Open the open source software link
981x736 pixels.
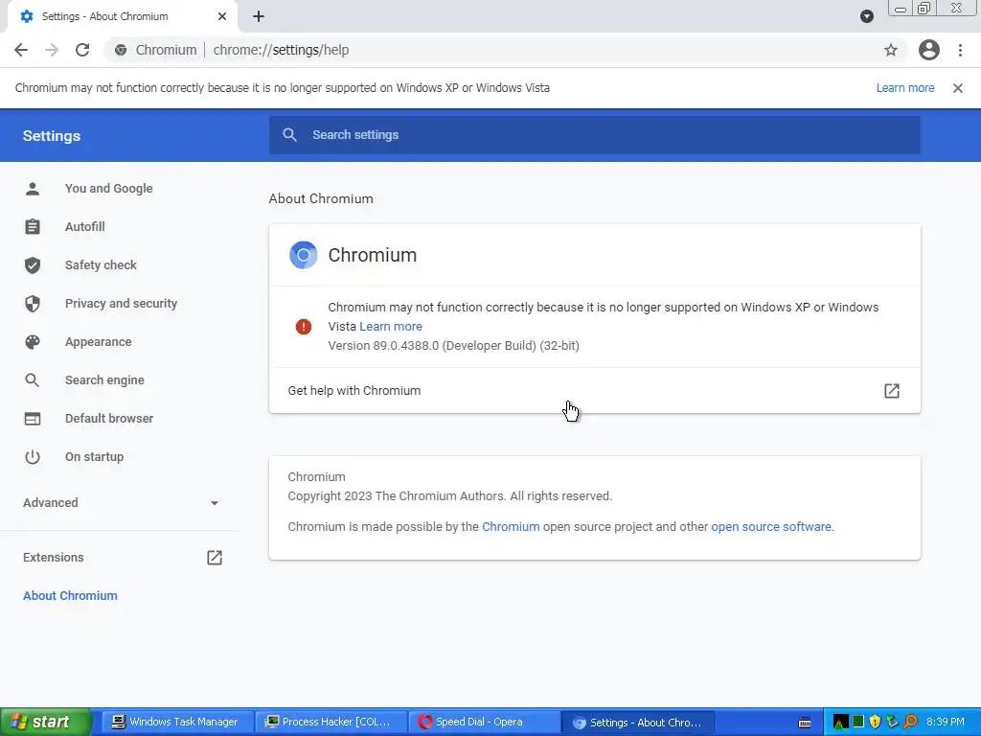click(x=771, y=526)
